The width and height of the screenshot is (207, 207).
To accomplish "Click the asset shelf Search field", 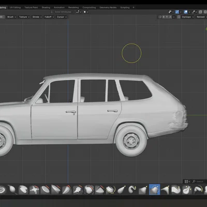I will pyautogui.click(x=200, y=182).
